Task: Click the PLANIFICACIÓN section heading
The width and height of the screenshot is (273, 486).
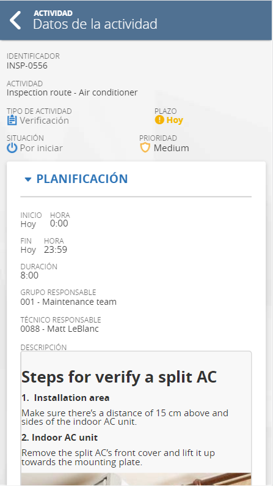Action: tap(82, 179)
